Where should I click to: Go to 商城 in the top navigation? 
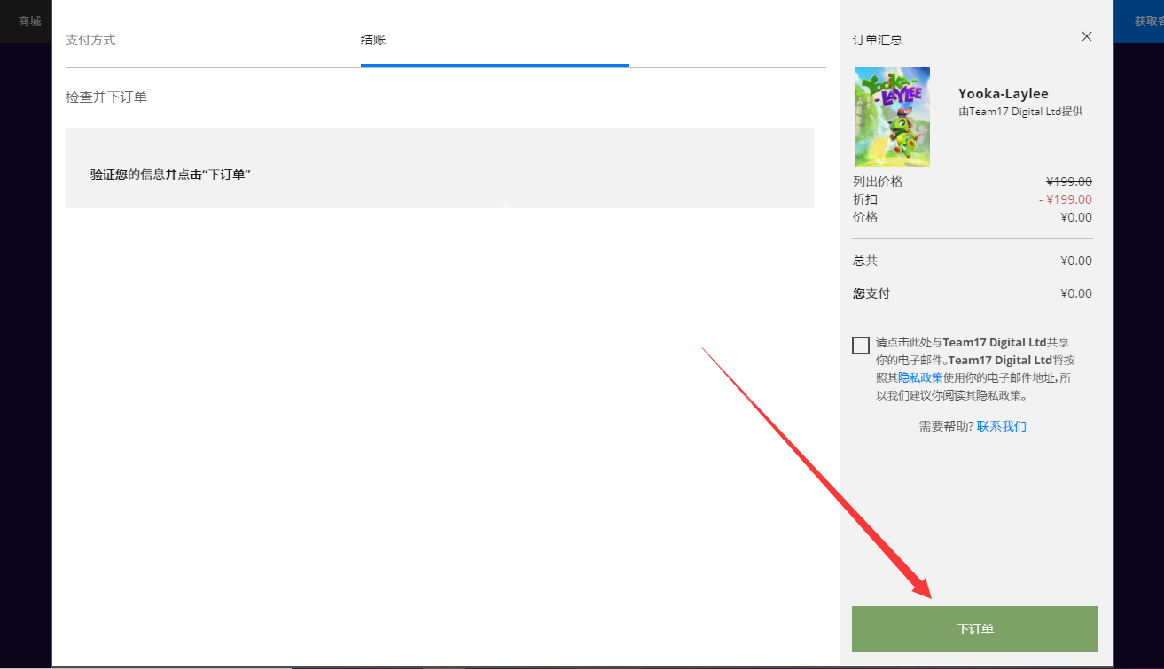[x=29, y=20]
